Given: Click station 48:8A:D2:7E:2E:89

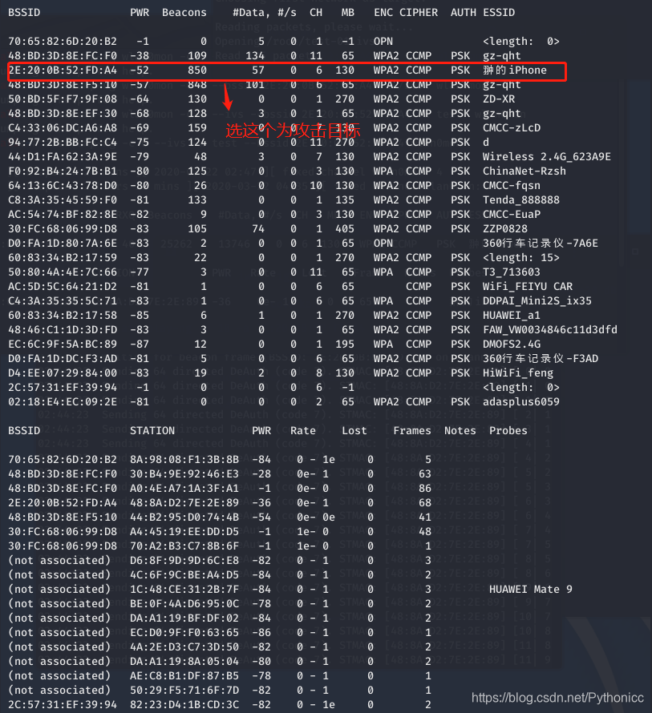Looking at the screenshot, I should (x=184, y=503).
